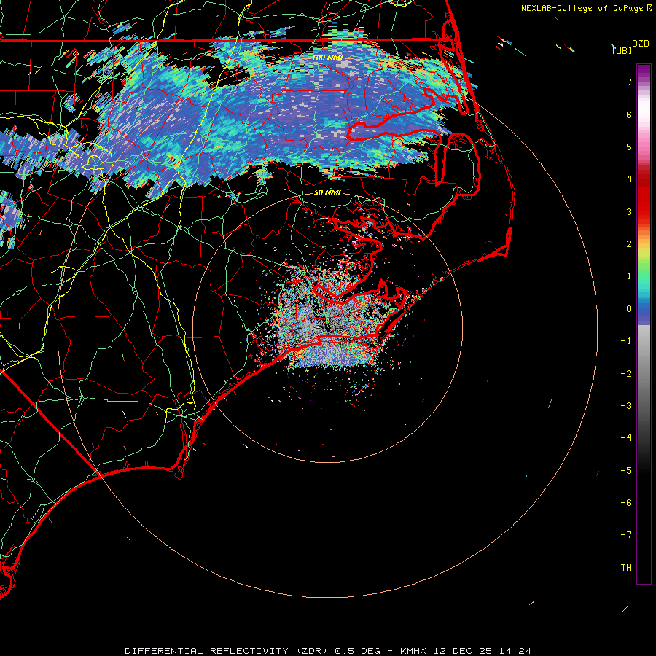
Task: Click the -3 dB value on the color scale
Action: click(626, 406)
